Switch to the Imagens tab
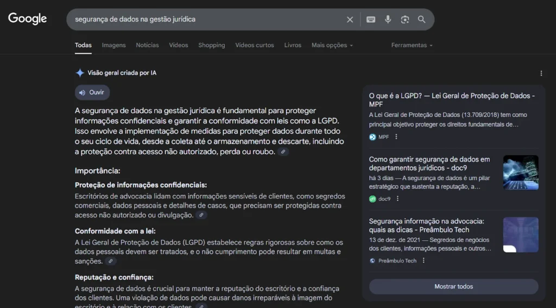Screen dimensions: 556x308 (113, 46)
